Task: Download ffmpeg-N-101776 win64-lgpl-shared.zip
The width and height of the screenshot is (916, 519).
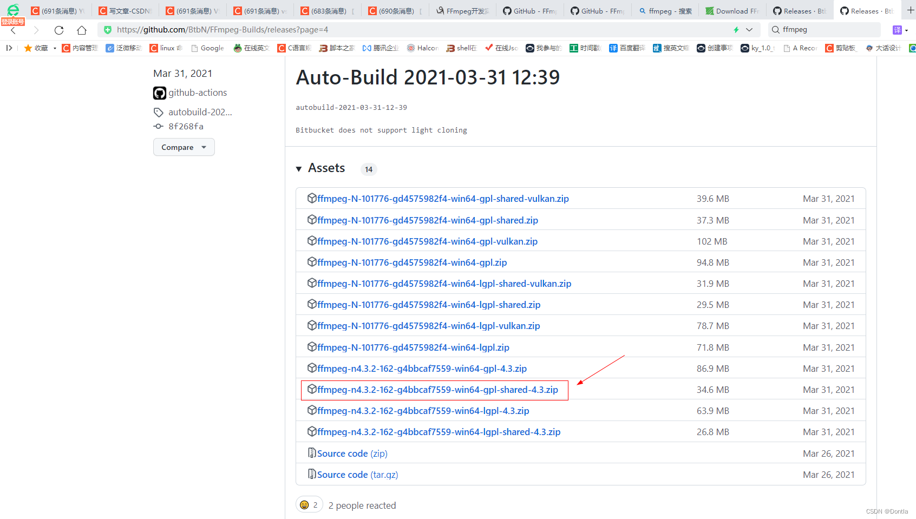Action: pyautogui.click(x=429, y=305)
